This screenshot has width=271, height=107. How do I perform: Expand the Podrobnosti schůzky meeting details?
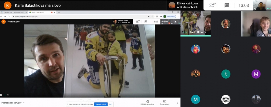[x=13, y=103]
